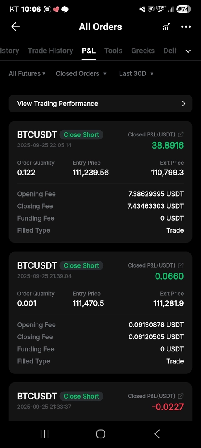The width and height of the screenshot is (201, 448).
Task: Open the All Futures filter dropdown
Action: coord(27,74)
